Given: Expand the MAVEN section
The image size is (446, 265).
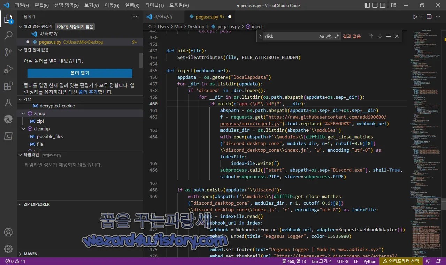Looking at the screenshot, I should 20,254.
